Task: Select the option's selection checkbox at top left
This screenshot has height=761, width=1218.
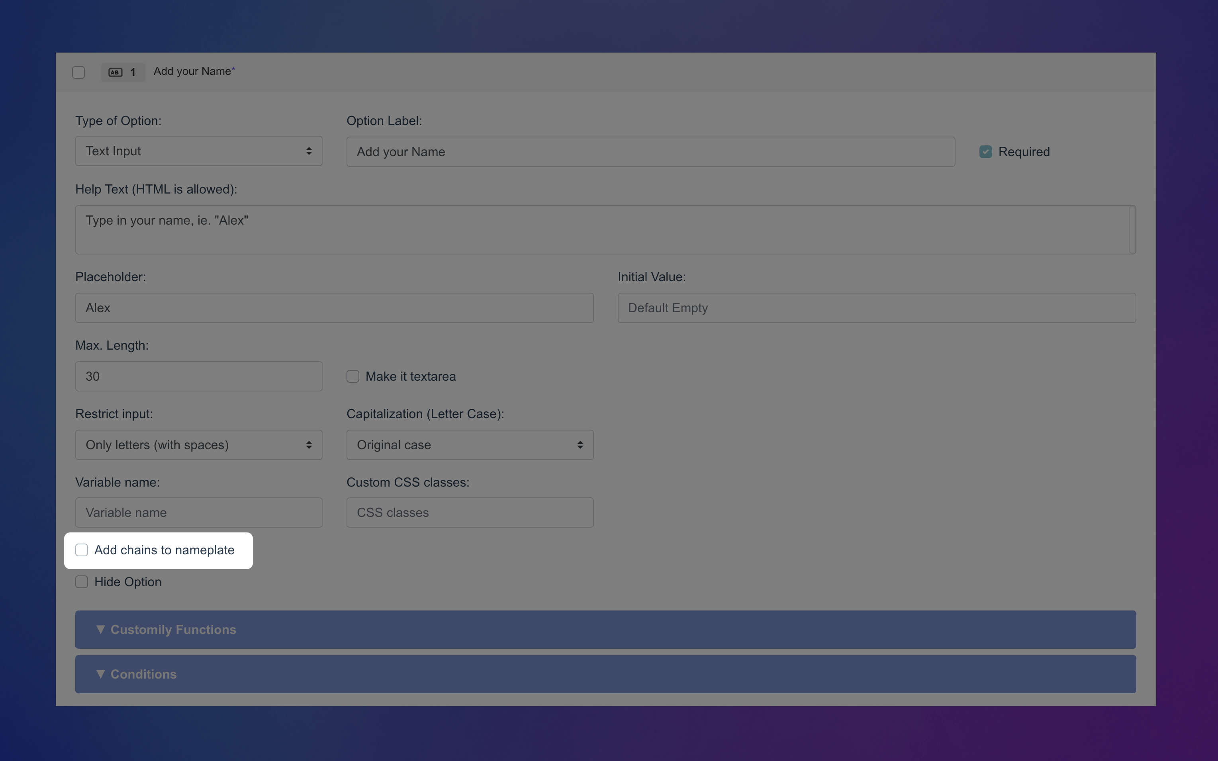Action: [78, 72]
